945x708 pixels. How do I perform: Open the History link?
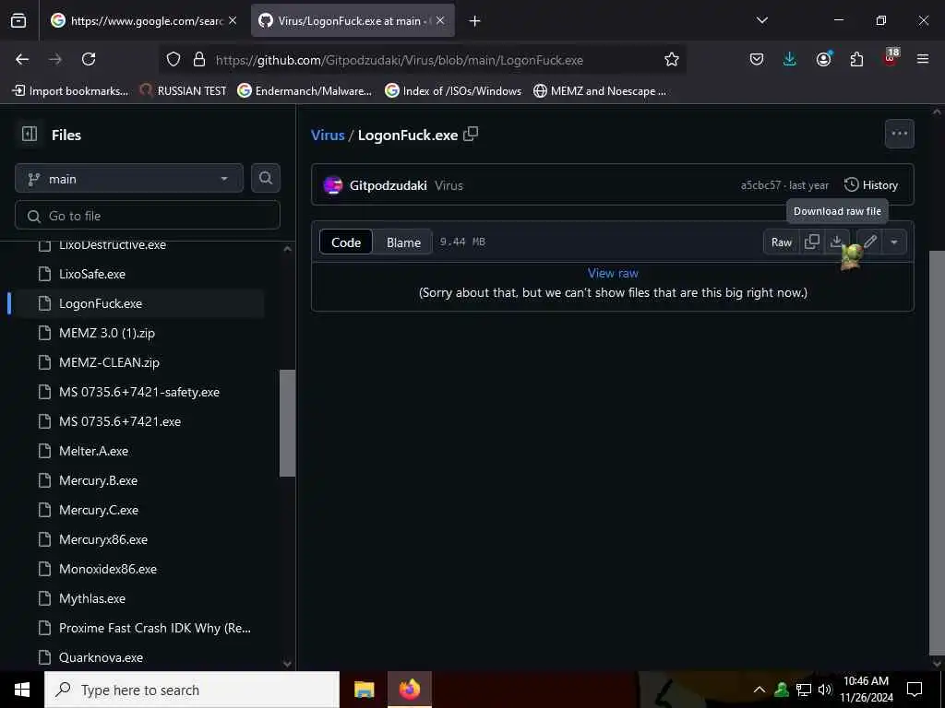pos(871,184)
